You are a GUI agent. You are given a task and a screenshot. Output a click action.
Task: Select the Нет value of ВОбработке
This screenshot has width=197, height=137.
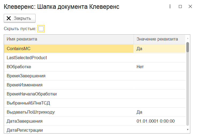point(160,67)
